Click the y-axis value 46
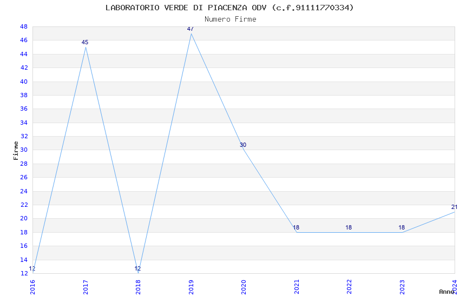 coord(24,40)
